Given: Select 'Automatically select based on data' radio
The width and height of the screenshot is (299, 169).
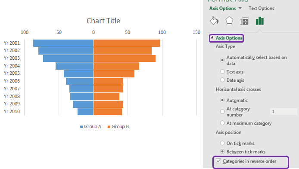Looking at the screenshot, I should pyautogui.click(x=222, y=60).
